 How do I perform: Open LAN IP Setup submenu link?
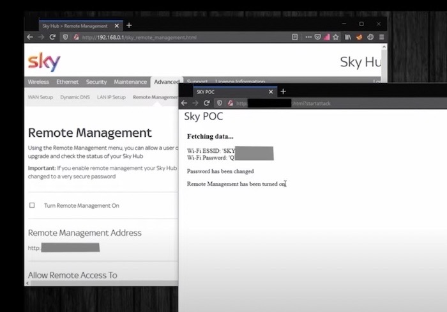click(x=111, y=97)
